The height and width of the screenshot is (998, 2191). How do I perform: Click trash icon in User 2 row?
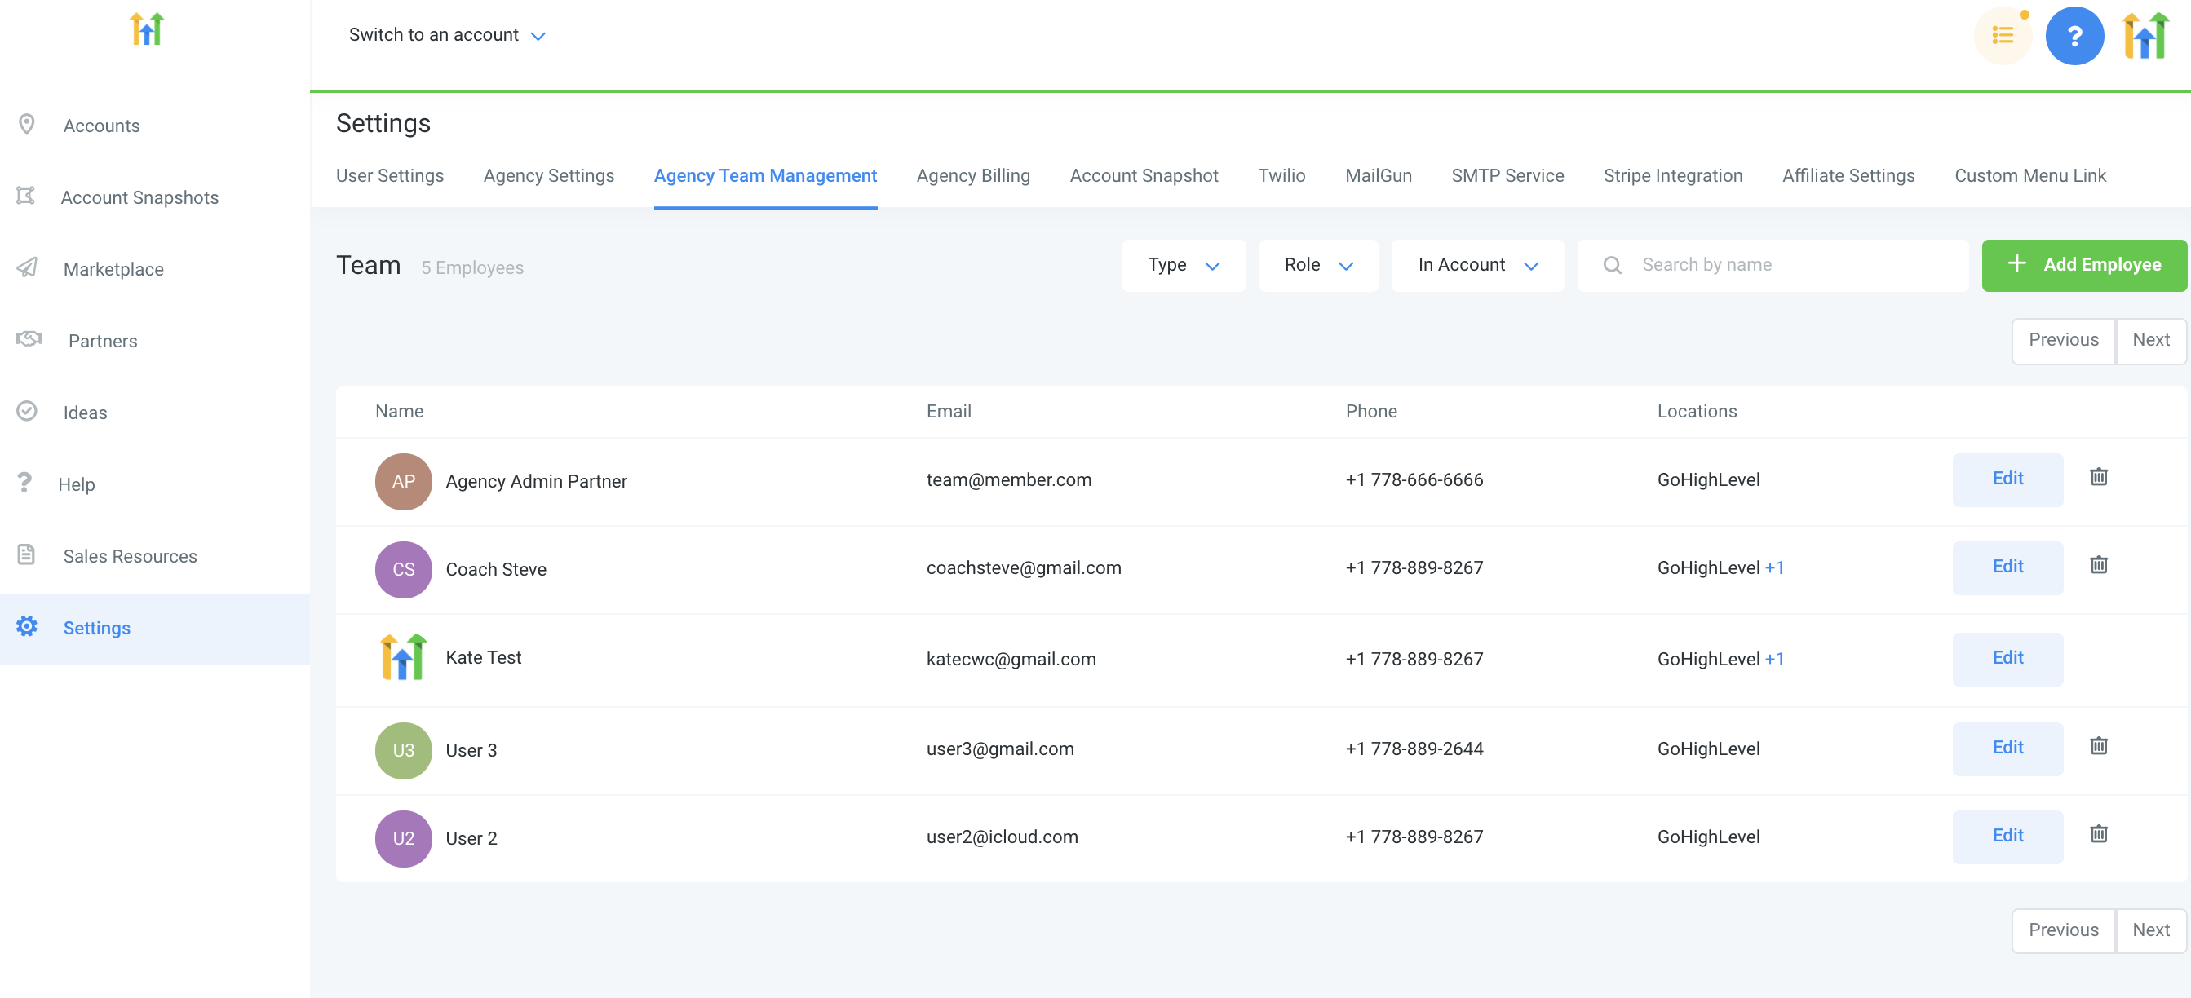2097,834
